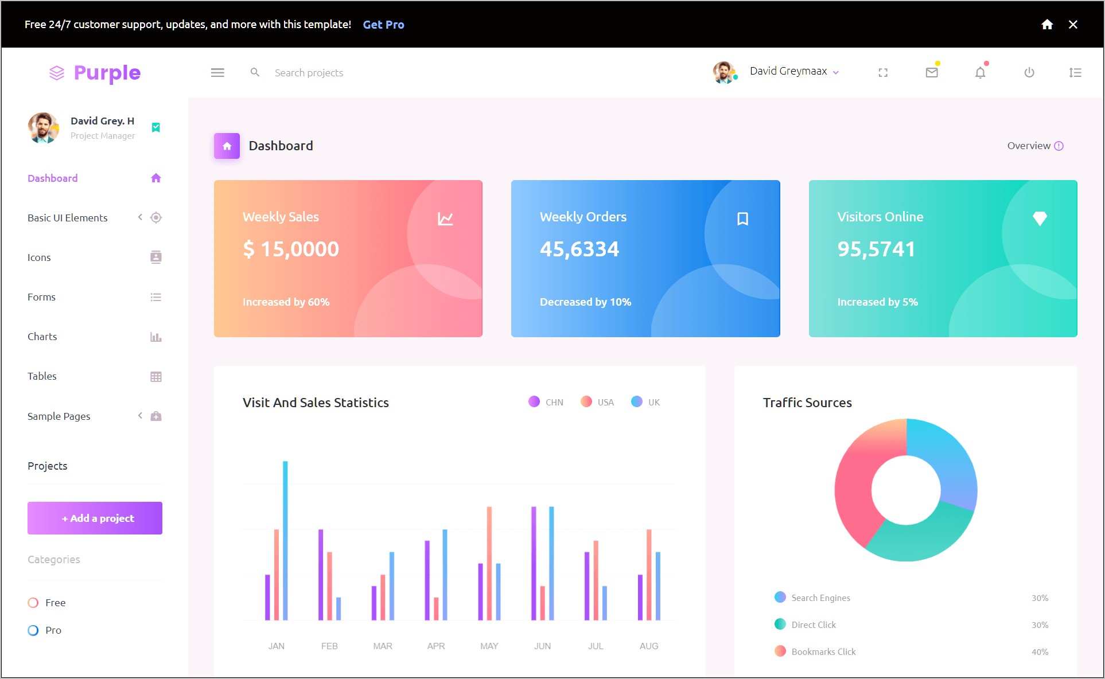Click the Visit And Sales Statistics heading
1105x679 pixels.
(316, 403)
